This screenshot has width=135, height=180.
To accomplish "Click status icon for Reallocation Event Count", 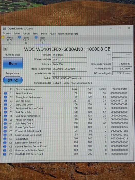I will (5, 143).
